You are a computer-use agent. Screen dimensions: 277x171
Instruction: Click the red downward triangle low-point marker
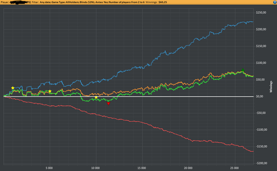[108, 103]
